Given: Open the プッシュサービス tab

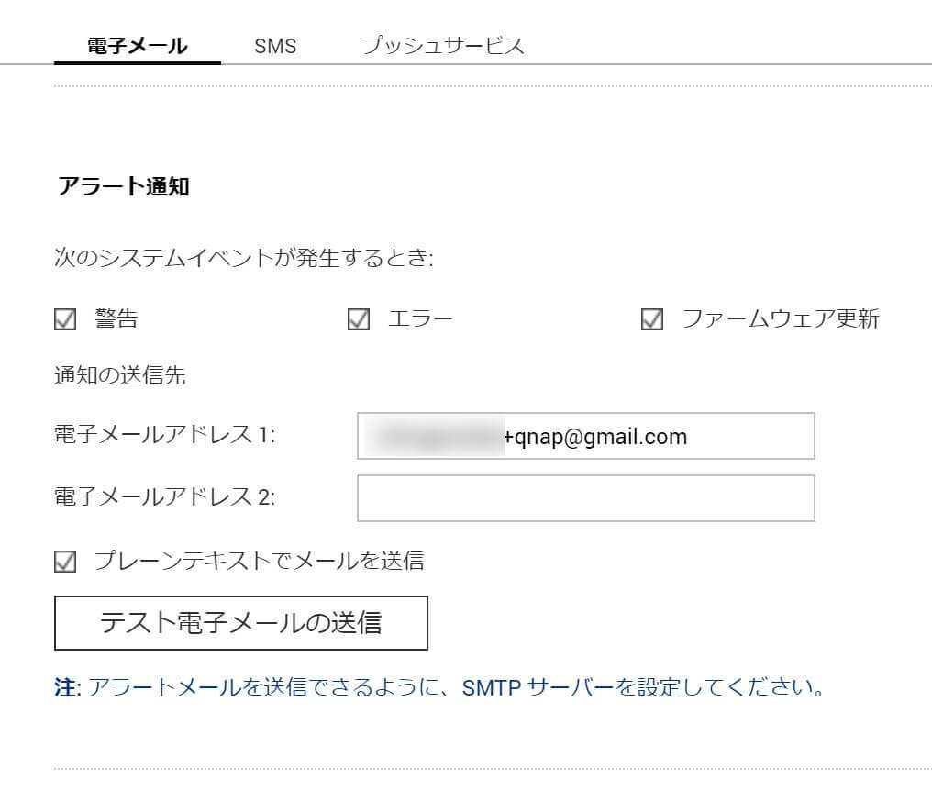Looking at the screenshot, I should [x=443, y=46].
